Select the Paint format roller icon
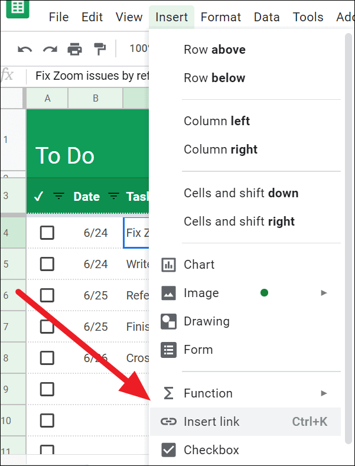This screenshot has height=466, width=355. [100, 49]
